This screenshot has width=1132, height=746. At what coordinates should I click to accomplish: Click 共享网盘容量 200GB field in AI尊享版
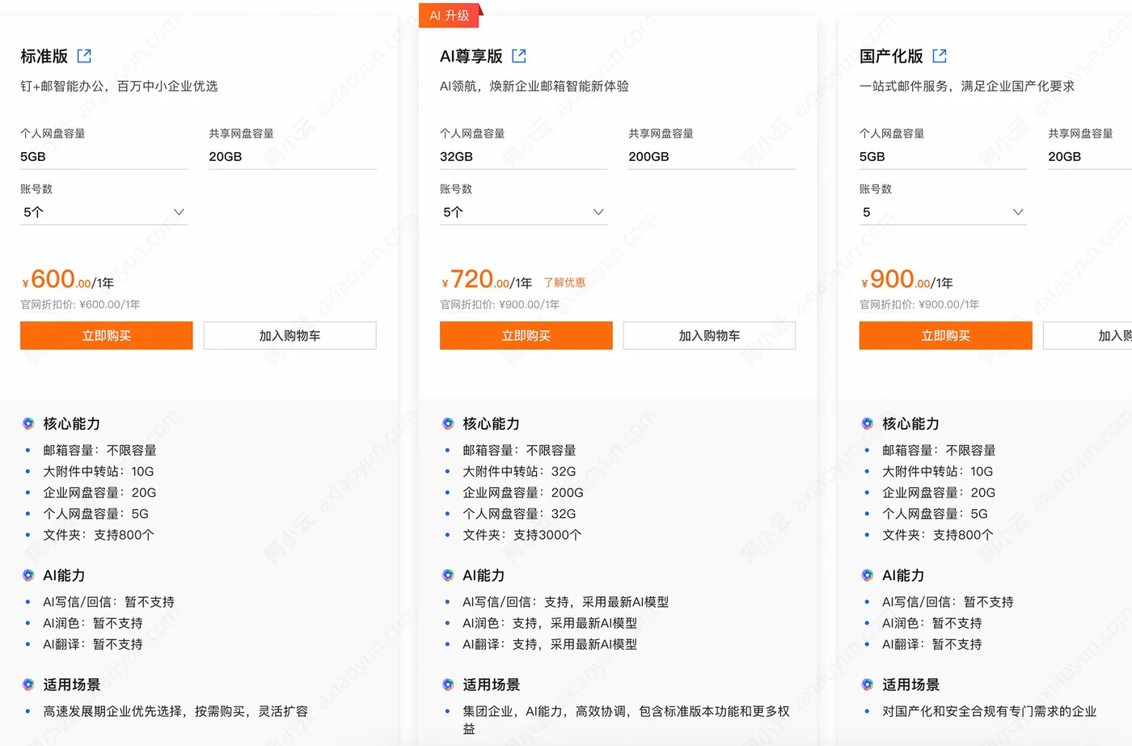712,157
